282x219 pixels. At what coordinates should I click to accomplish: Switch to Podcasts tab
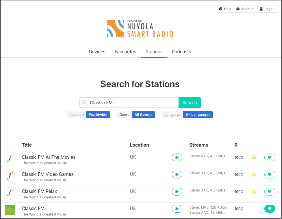(x=181, y=52)
